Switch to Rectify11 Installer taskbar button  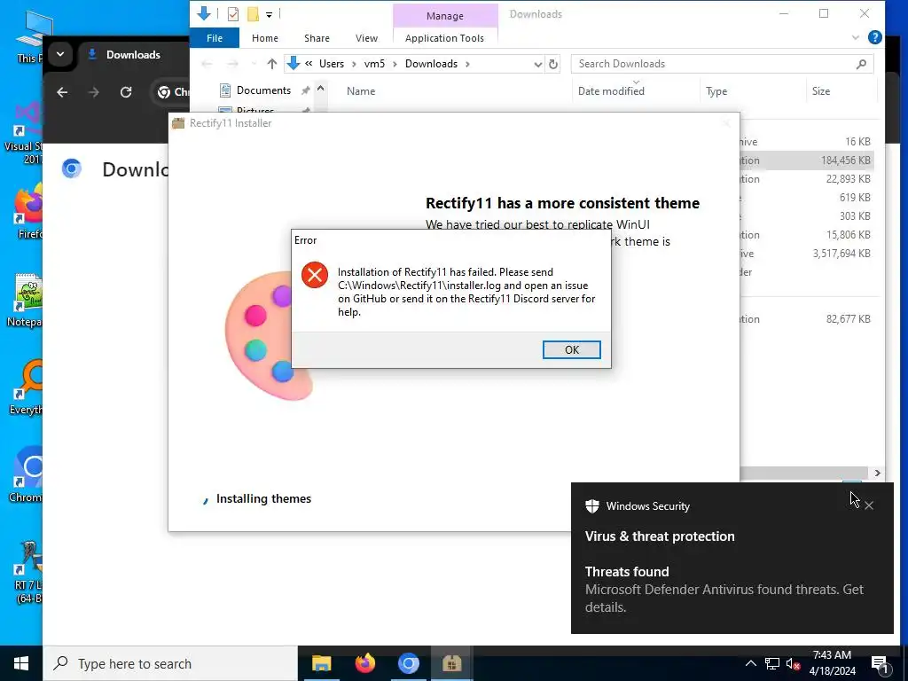(x=451, y=663)
